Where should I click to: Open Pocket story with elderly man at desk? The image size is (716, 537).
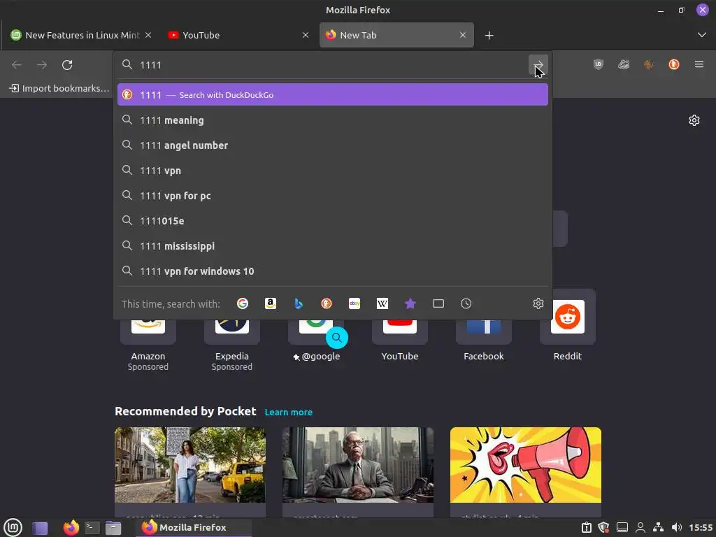click(x=358, y=471)
